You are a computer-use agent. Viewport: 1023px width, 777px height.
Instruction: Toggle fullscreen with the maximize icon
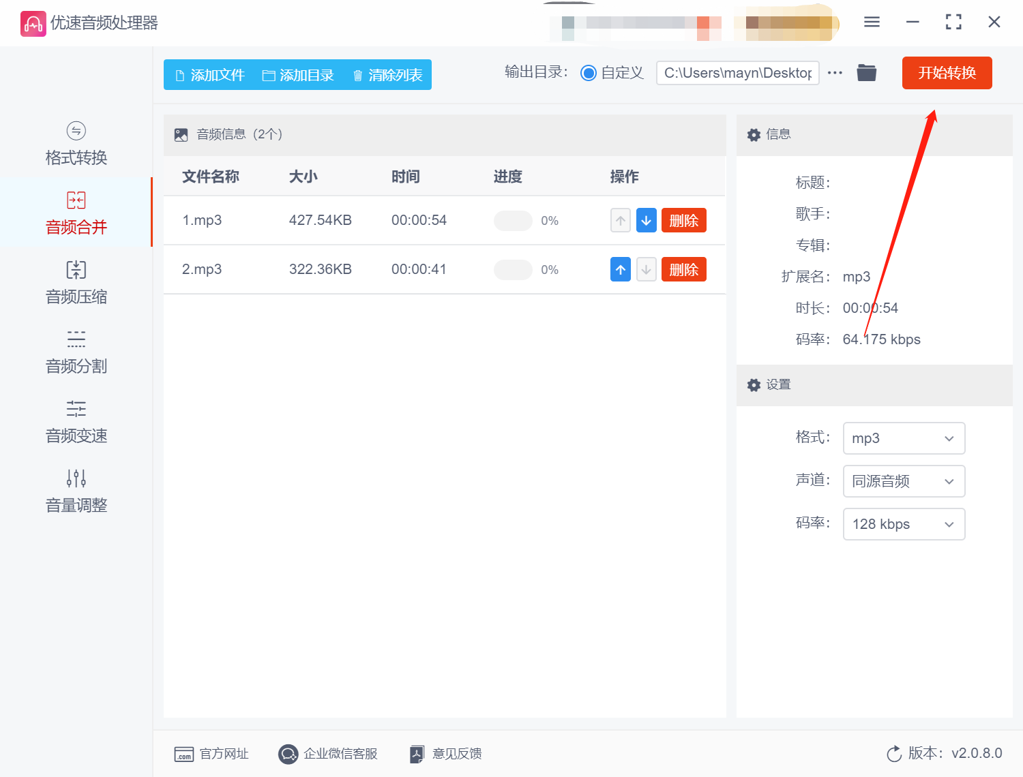pos(953,22)
